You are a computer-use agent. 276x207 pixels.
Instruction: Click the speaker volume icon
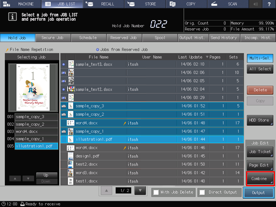pyautogui.click(x=256, y=4)
